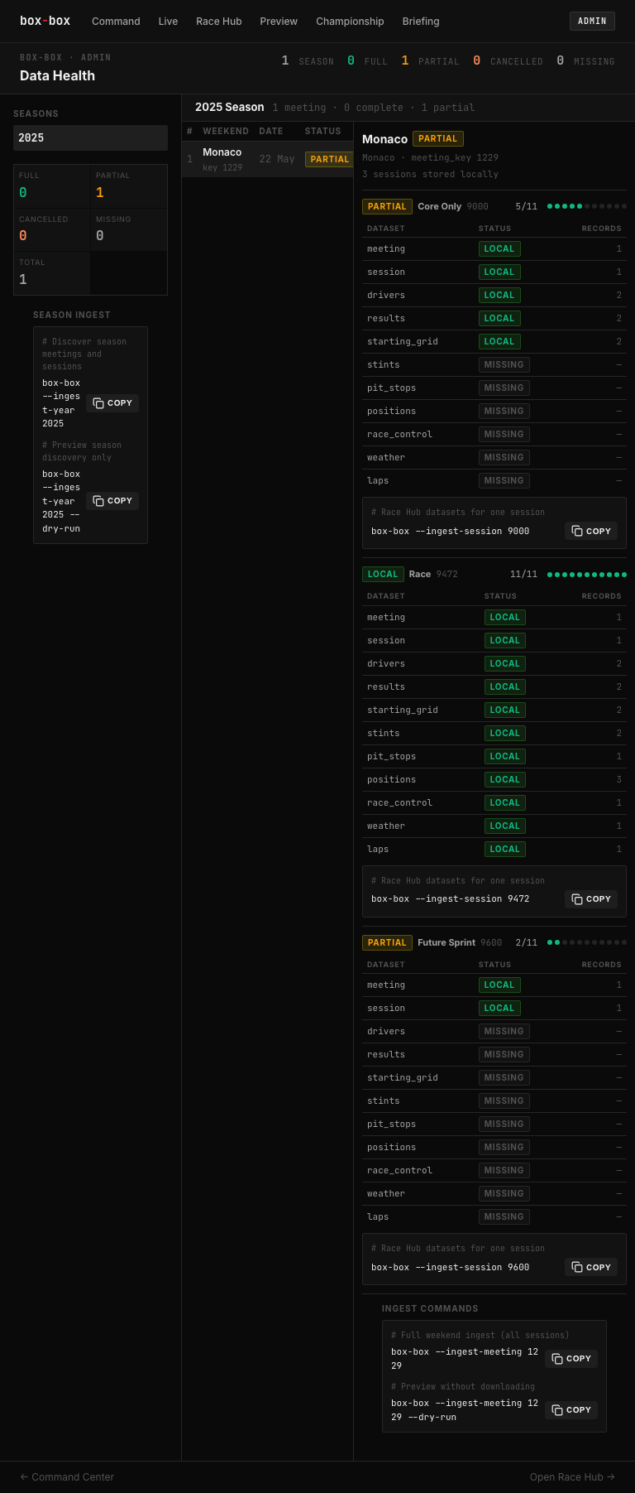
Task: Click the '2025 Season' heading
Action: tap(230, 107)
